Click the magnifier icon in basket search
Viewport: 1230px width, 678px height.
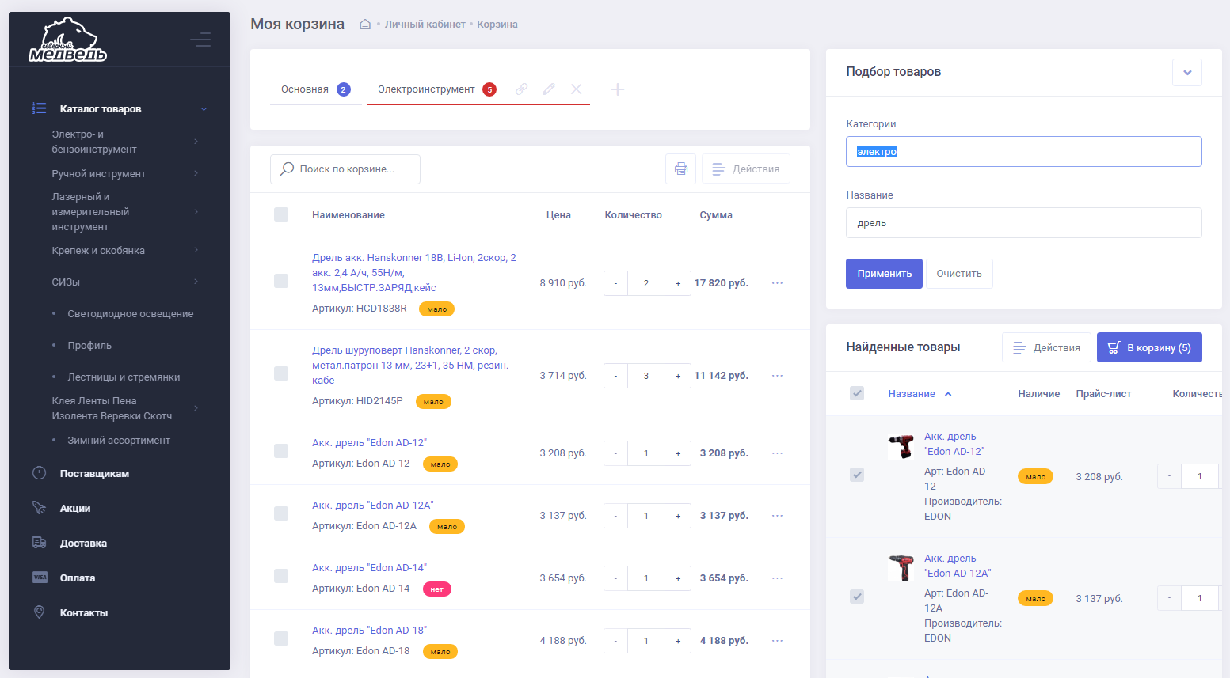288,169
